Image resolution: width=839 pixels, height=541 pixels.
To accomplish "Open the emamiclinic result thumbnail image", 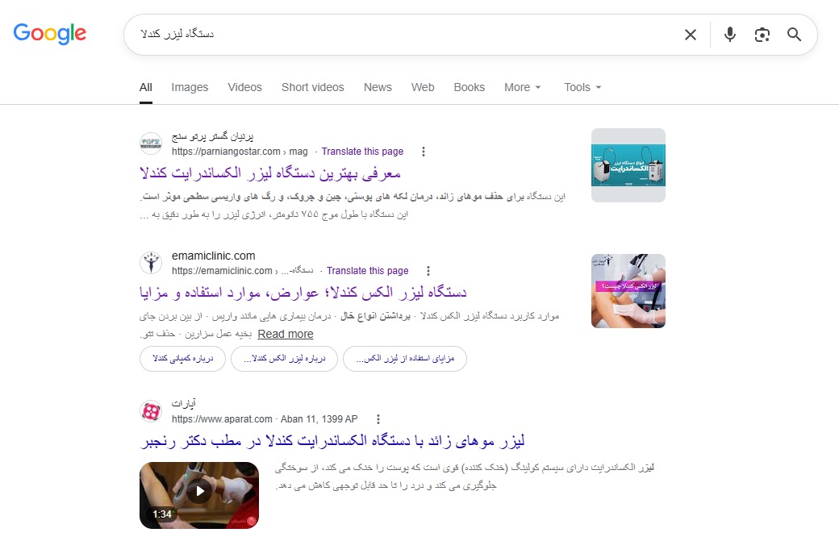I will pyautogui.click(x=628, y=291).
